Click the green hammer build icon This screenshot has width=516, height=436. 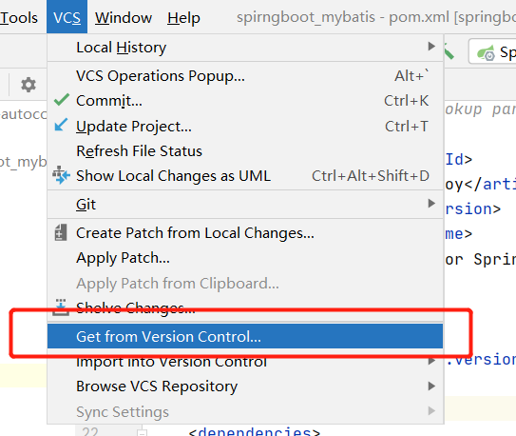tap(449, 52)
